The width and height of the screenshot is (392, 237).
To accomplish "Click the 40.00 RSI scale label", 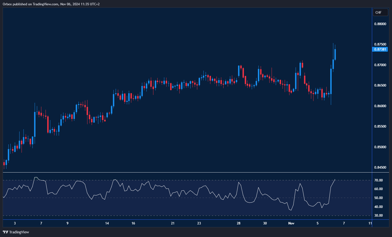I will point(379,207).
